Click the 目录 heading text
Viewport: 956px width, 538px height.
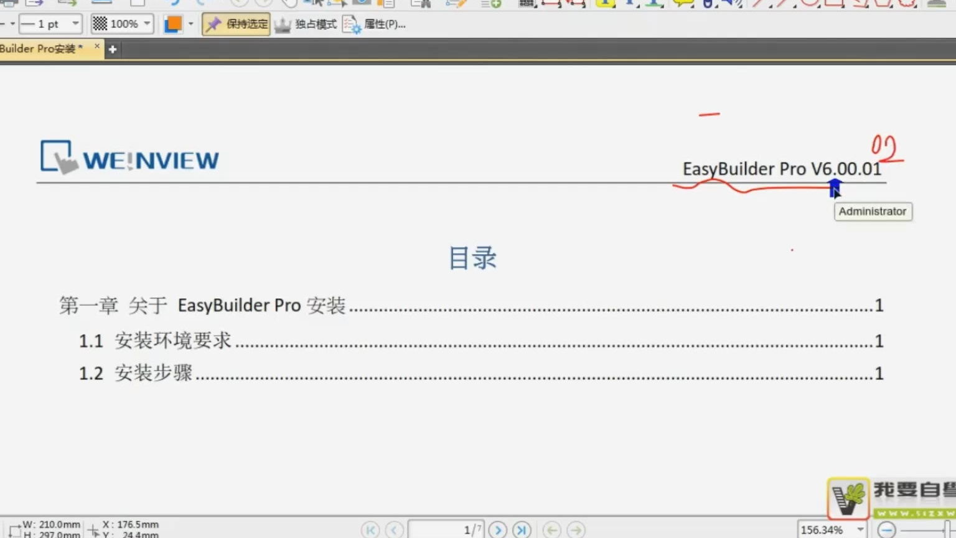pos(473,258)
